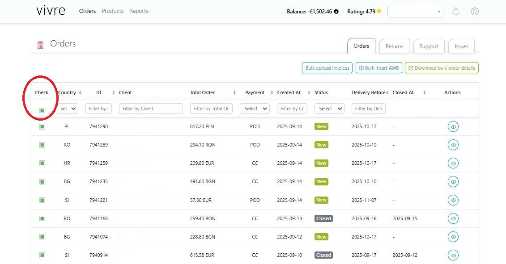Click the vivre logo
This screenshot has width=506, height=264.
(51, 10)
